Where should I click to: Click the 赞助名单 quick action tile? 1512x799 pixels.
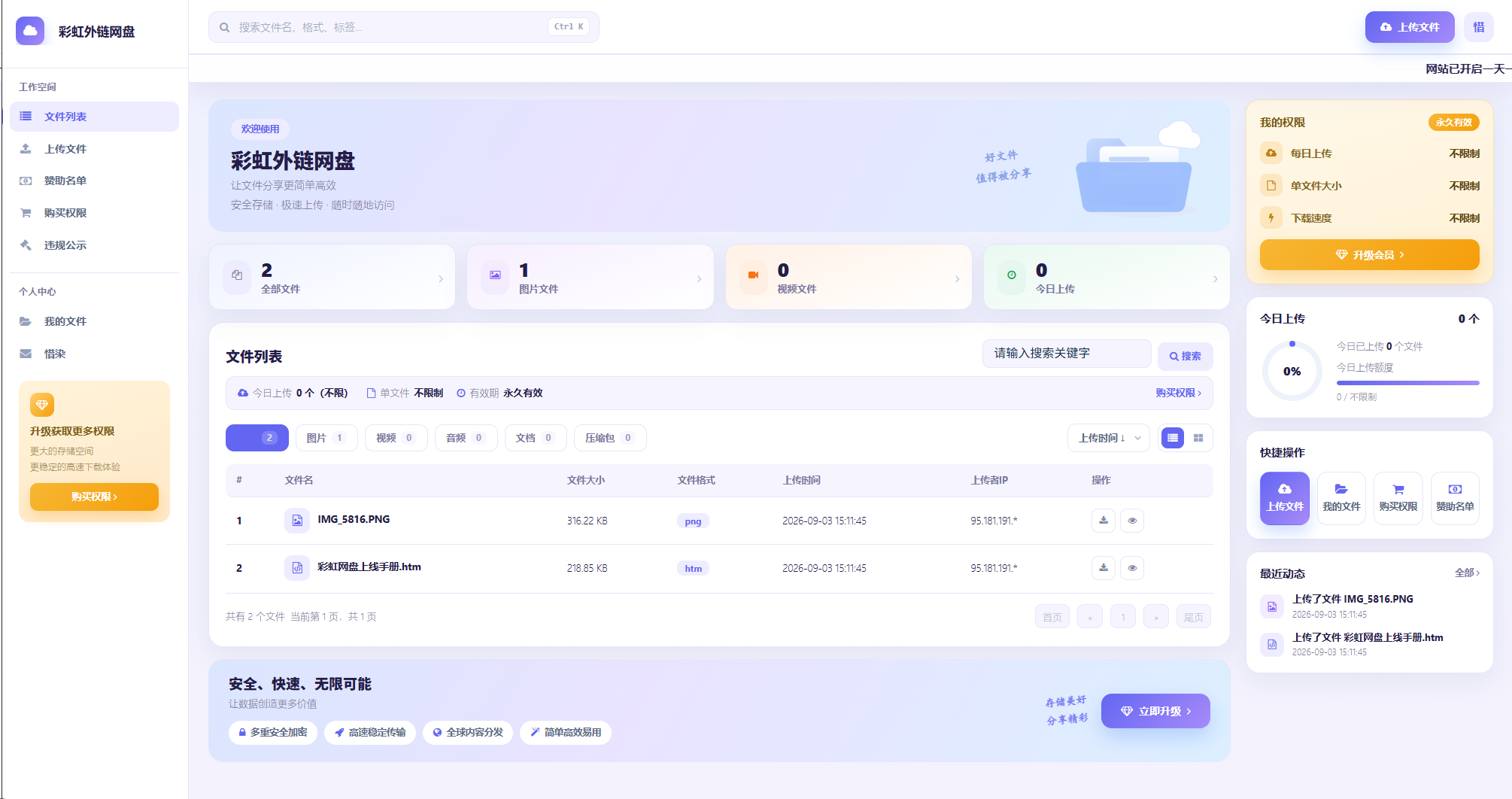pos(1455,498)
